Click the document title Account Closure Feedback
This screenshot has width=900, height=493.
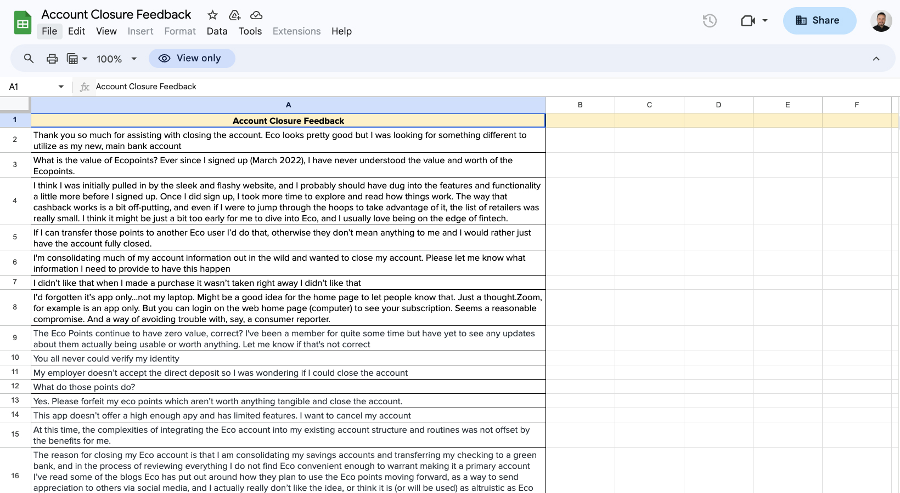click(x=116, y=15)
